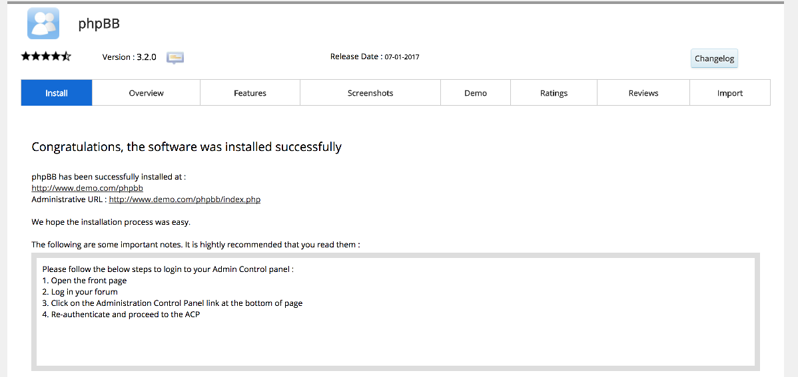Switch to the Import tab
This screenshot has width=798, height=377.
(x=730, y=93)
